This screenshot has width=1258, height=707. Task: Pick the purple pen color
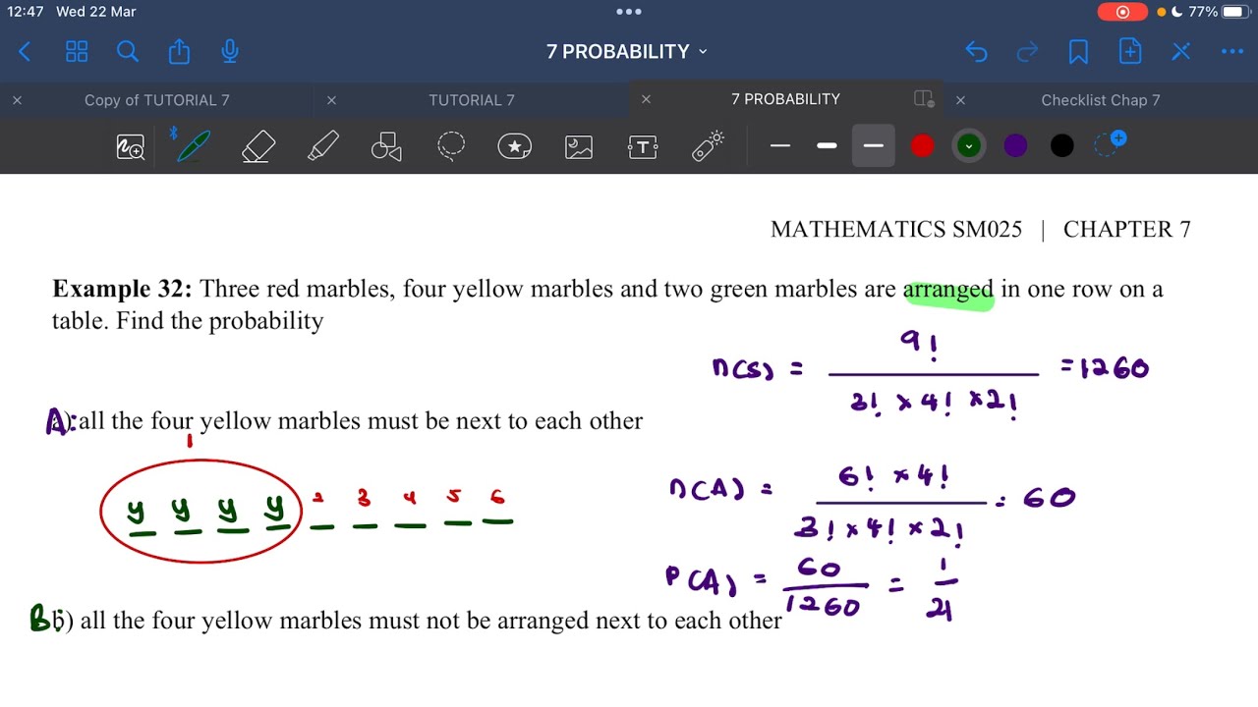[1015, 146]
